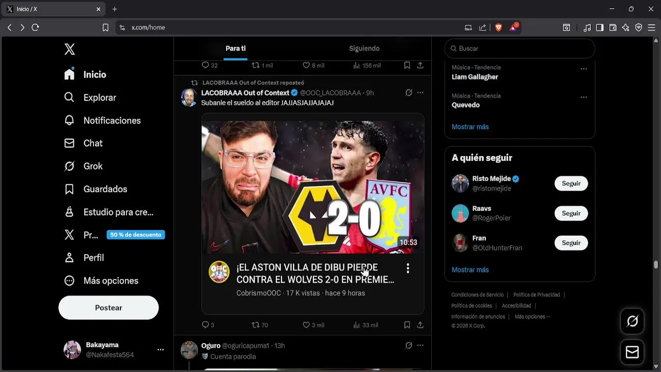The width and height of the screenshot is (661, 372).
Task: Open more options on Oguro post
Action: [420, 346]
